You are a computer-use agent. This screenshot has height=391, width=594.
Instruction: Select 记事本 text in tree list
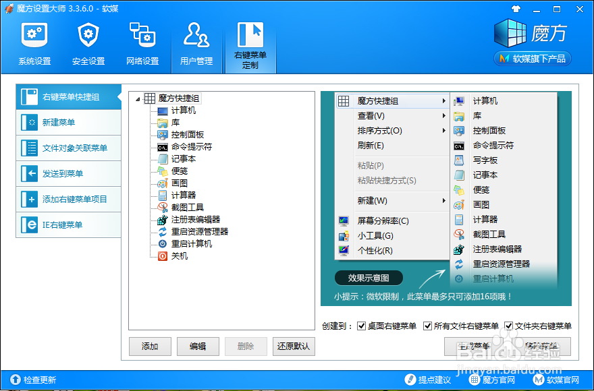[x=184, y=159]
